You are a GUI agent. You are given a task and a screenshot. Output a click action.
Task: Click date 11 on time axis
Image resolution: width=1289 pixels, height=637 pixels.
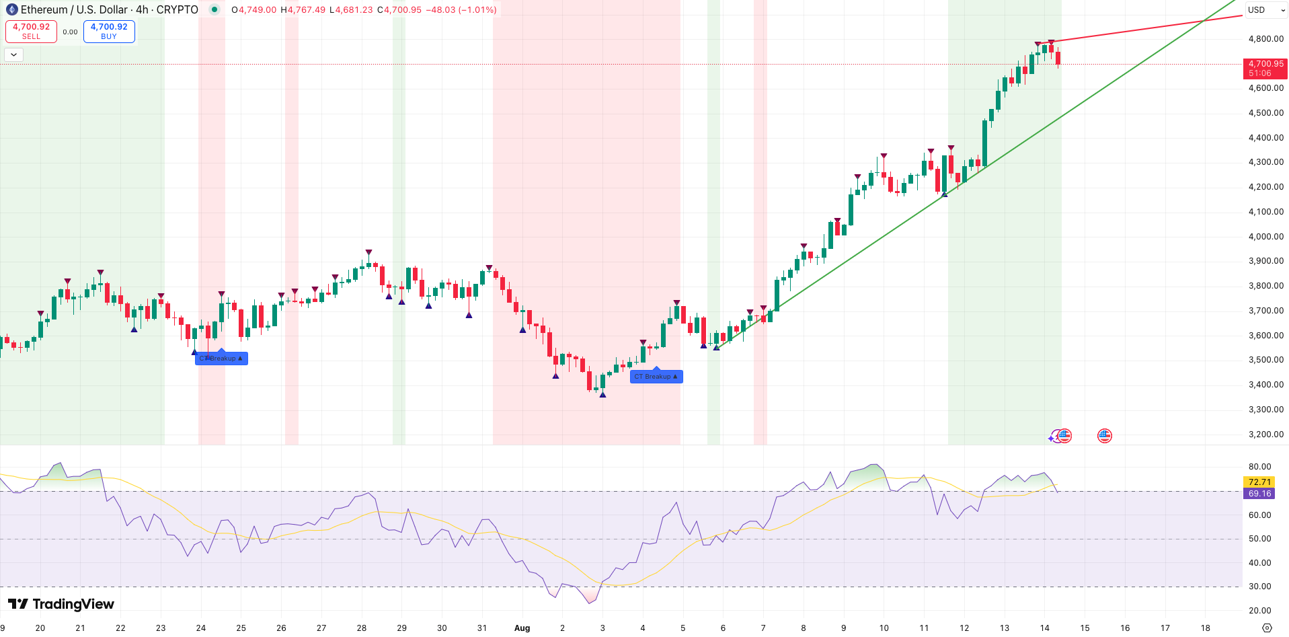point(924,628)
